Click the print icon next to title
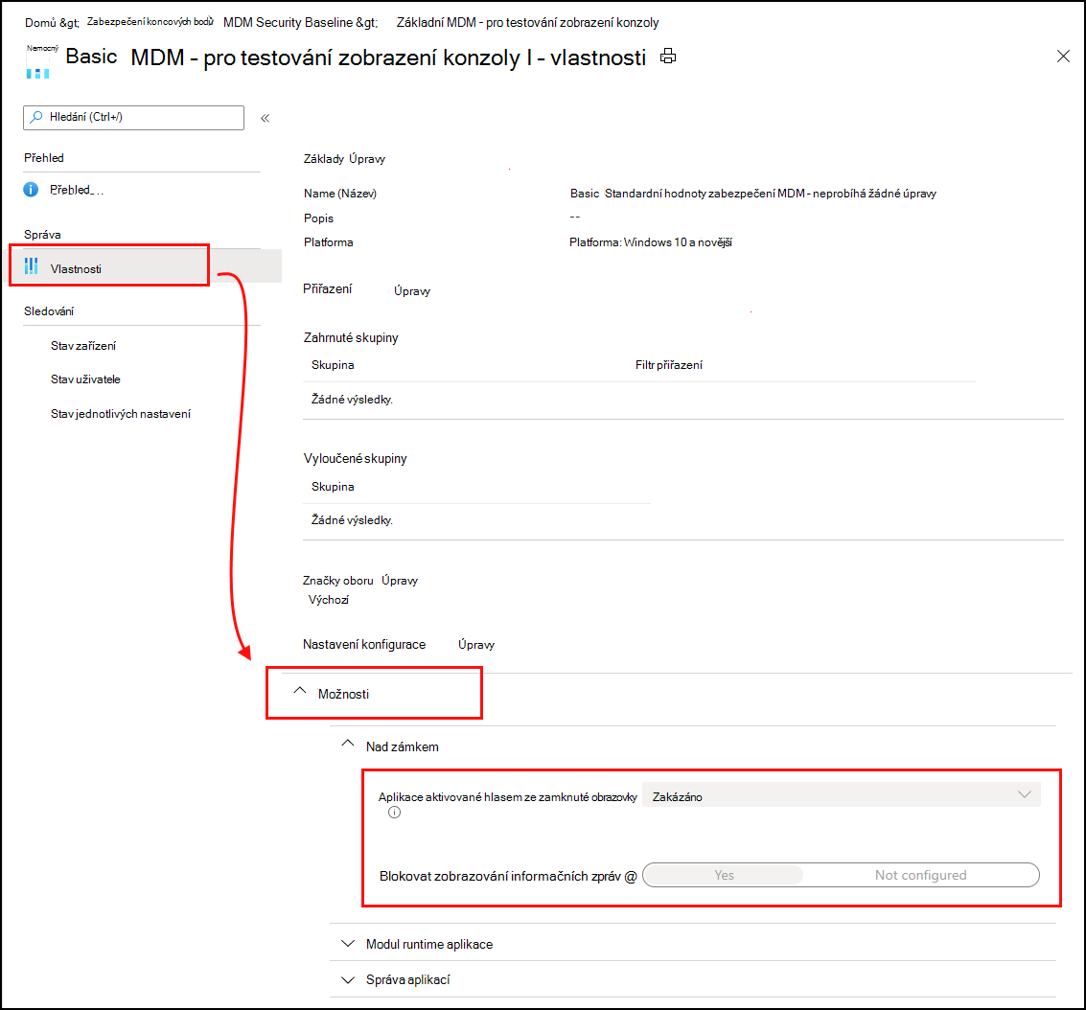The image size is (1086, 1010). (668, 57)
